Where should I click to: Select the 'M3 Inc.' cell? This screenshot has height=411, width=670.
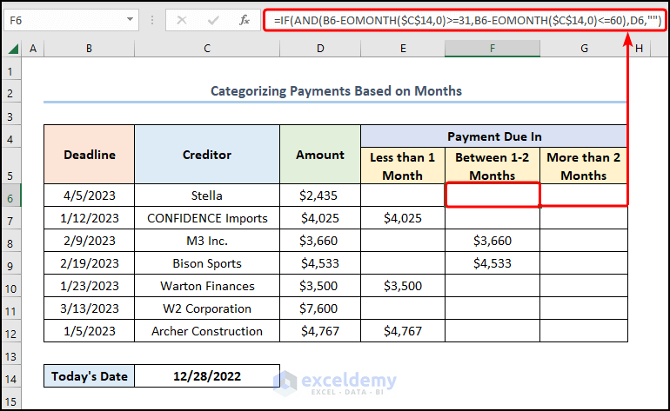[x=207, y=241]
